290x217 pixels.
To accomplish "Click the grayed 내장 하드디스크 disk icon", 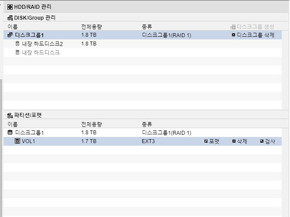I will point(17,52).
